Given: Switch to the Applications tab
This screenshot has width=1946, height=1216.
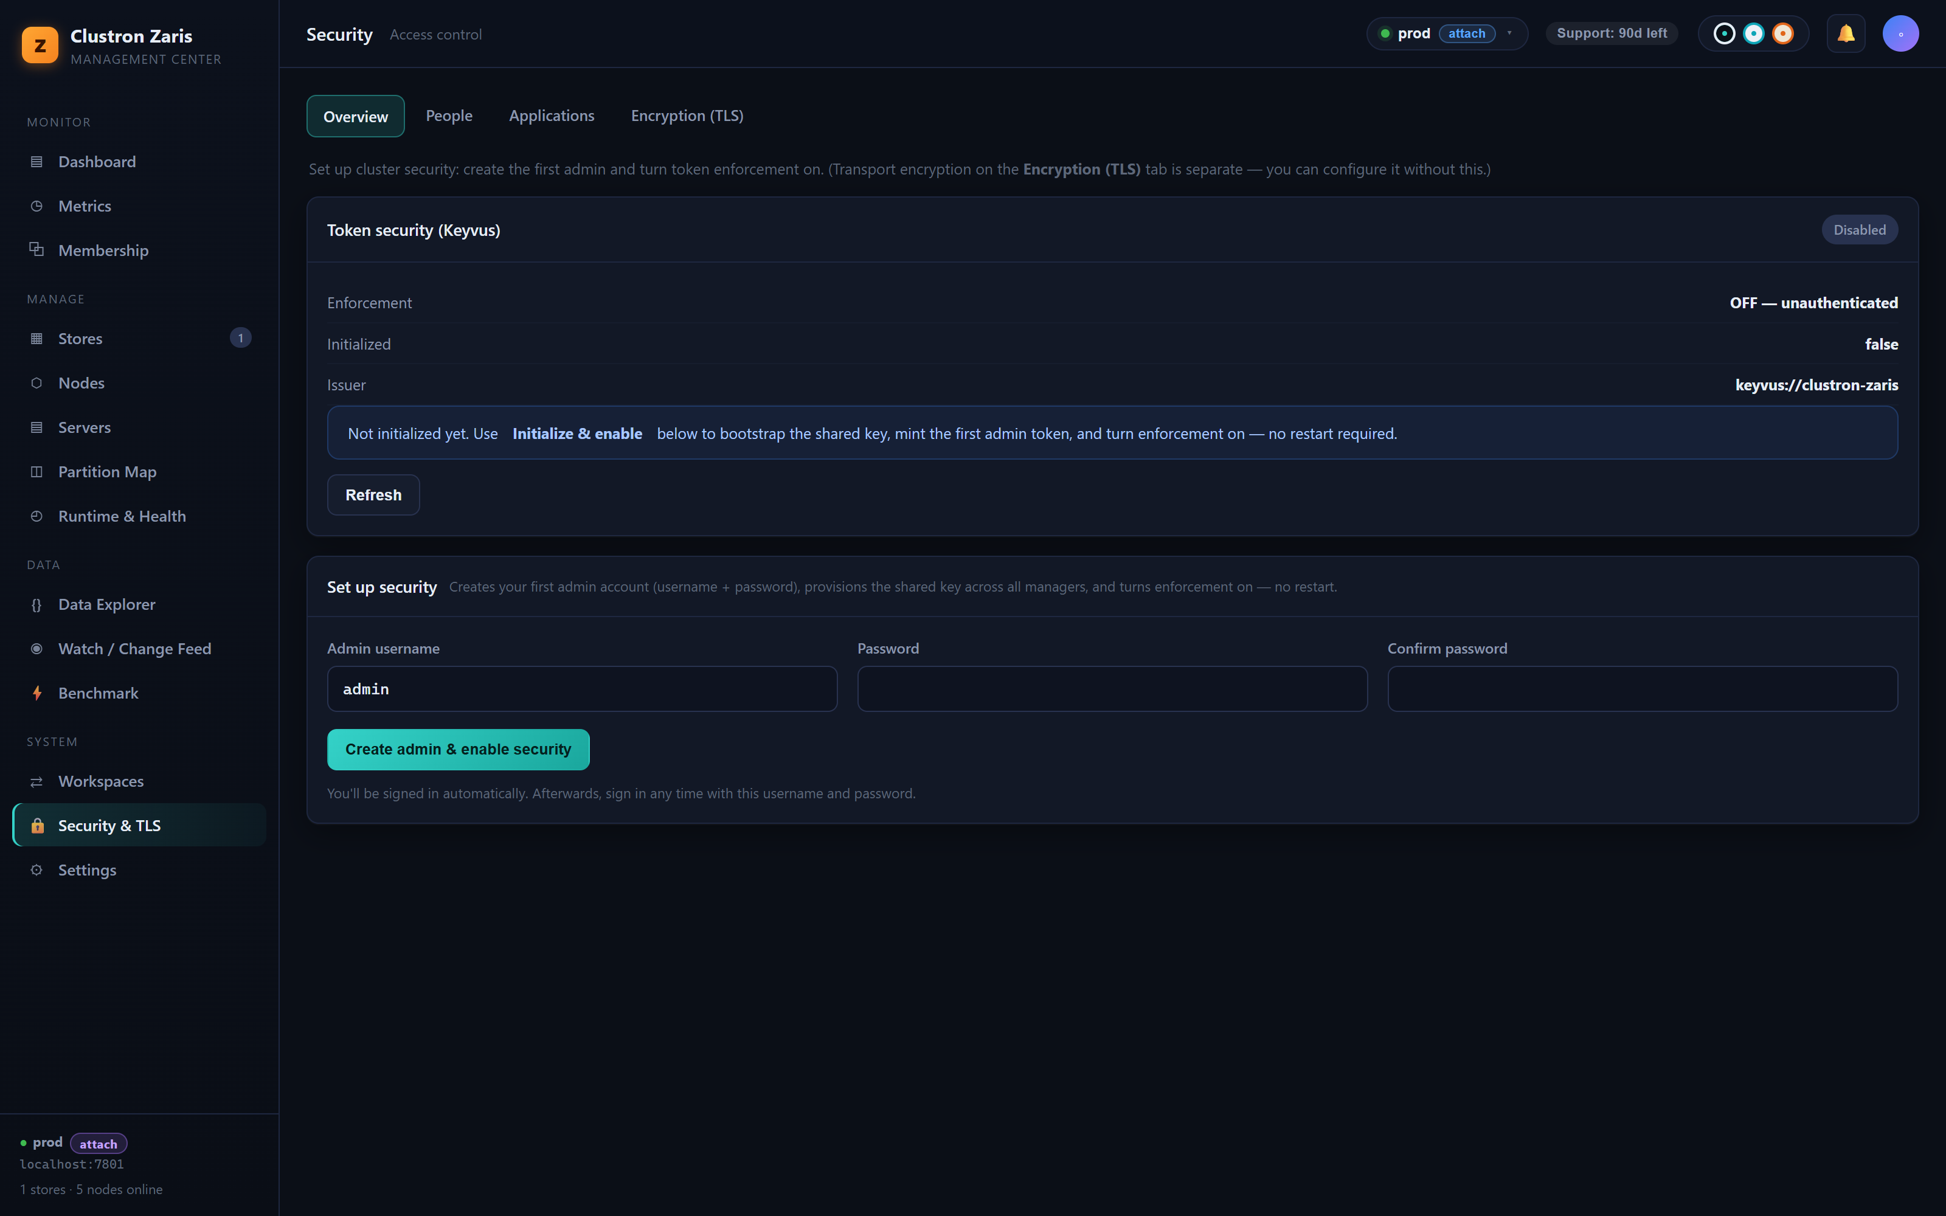Looking at the screenshot, I should 552,116.
